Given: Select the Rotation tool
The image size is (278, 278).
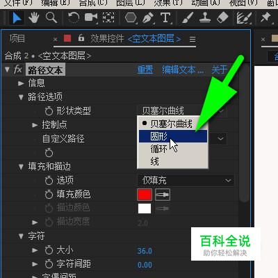Looking at the screenshot, I should [74, 17].
